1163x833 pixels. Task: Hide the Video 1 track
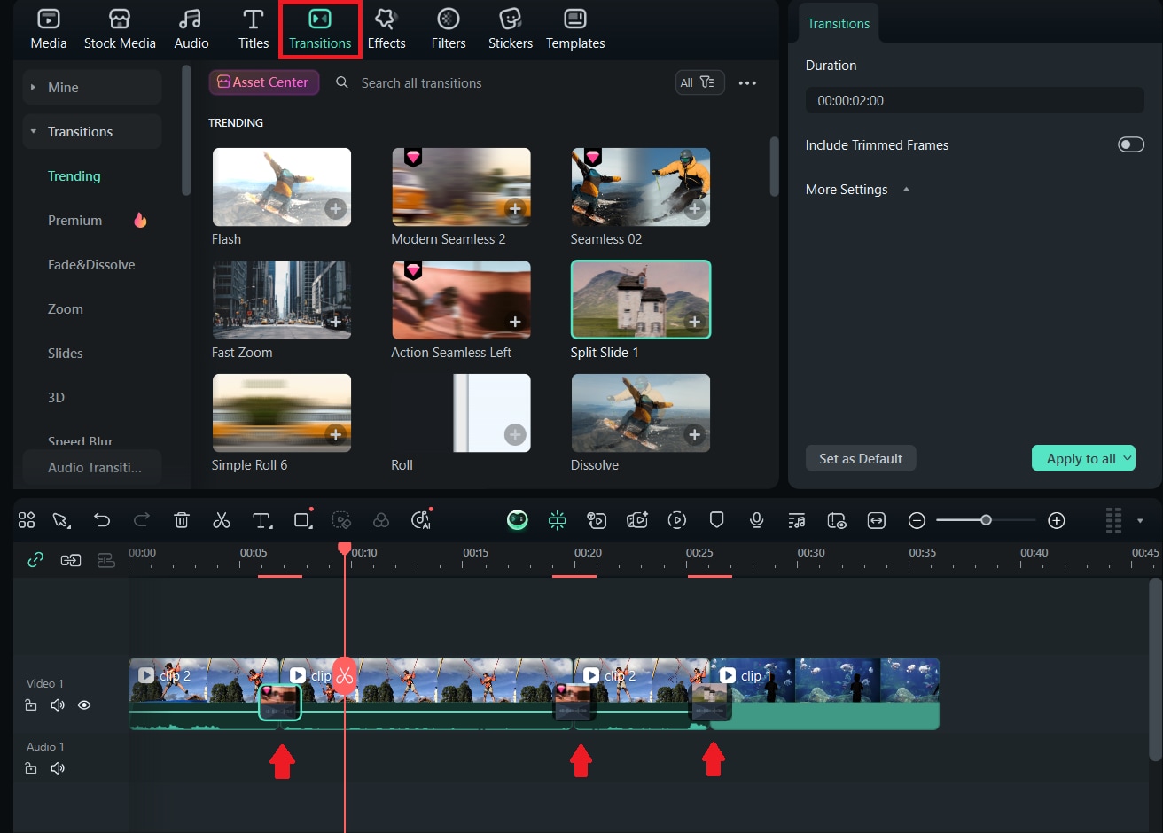point(84,705)
